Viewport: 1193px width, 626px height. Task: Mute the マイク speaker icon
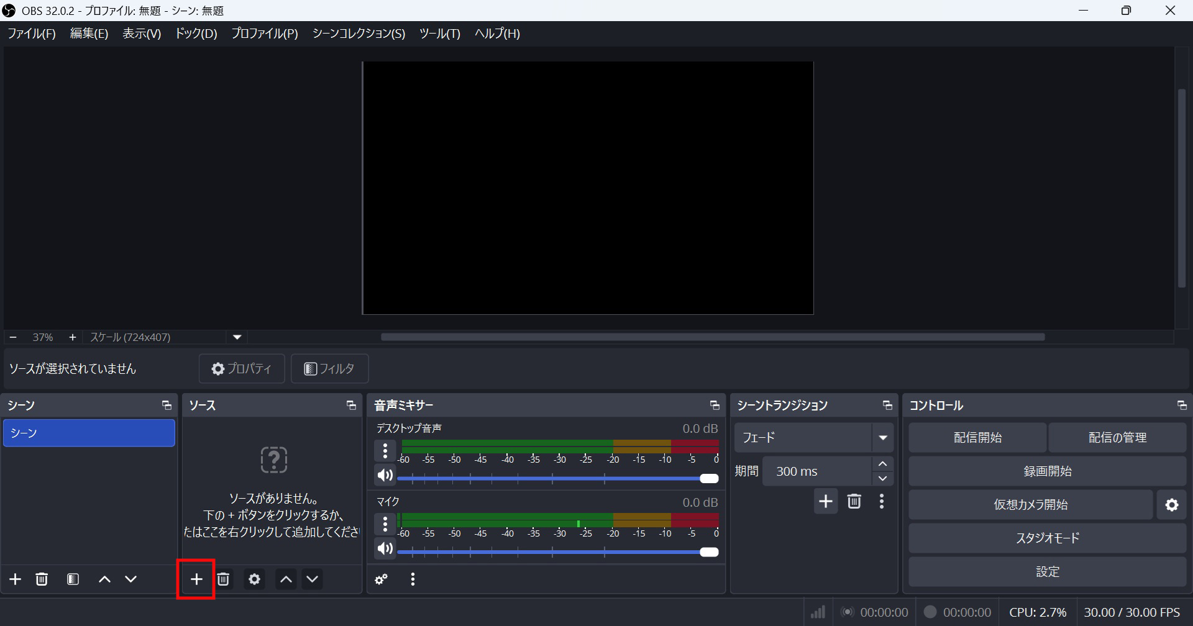pyautogui.click(x=385, y=548)
